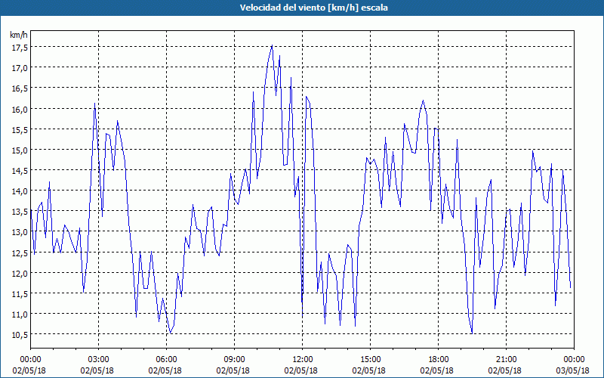The width and height of the screenshot is (604, 378).
Task: Select the "02/05/18" date beneath "21:00"
Action: tap(504, 370)
